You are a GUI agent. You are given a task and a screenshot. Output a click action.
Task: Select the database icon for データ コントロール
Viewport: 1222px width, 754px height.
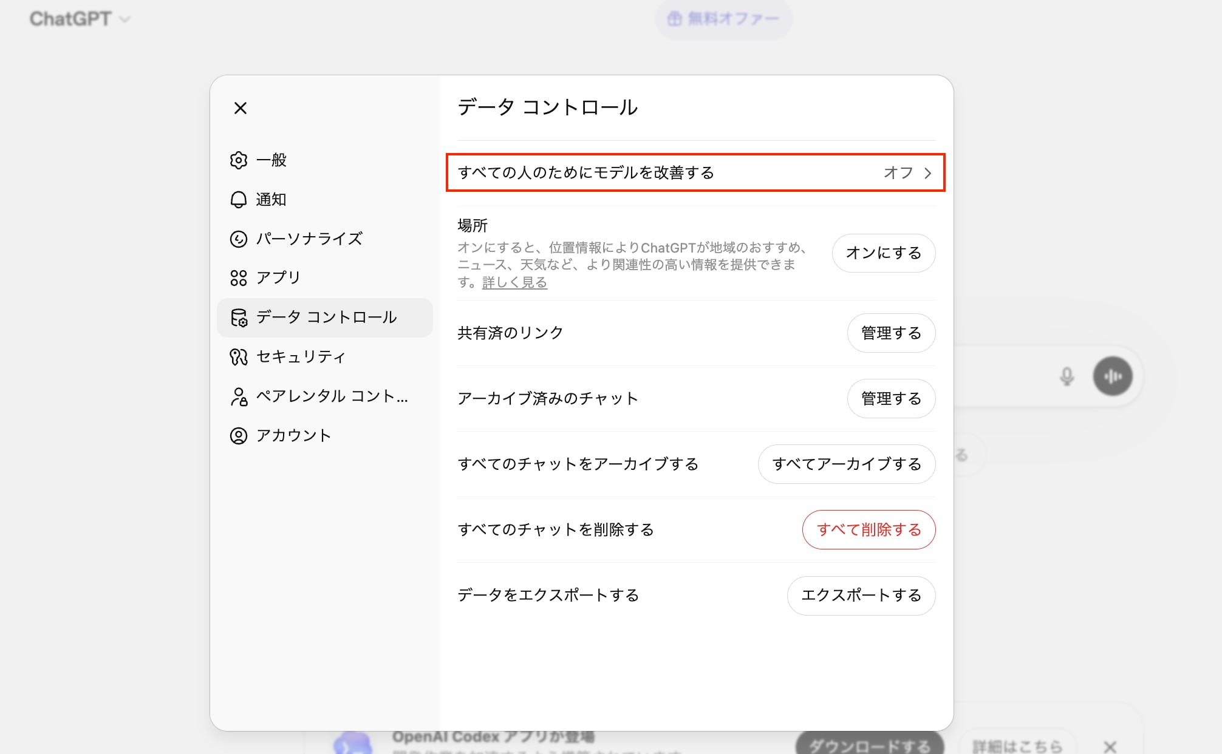coord(239,318)
